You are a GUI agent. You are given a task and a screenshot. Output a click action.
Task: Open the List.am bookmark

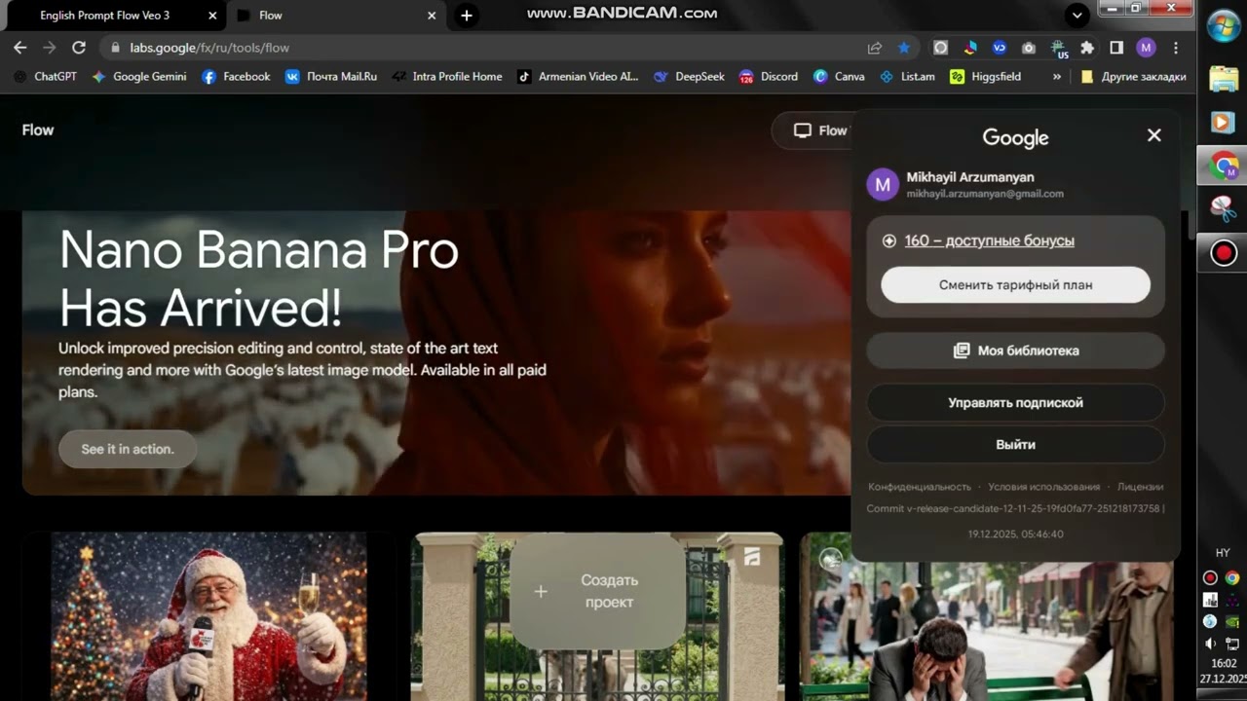click(x=907, y=76)
